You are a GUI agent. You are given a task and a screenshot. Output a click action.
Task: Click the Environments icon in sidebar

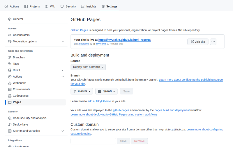pyautogui.click(x=10, y=89)
